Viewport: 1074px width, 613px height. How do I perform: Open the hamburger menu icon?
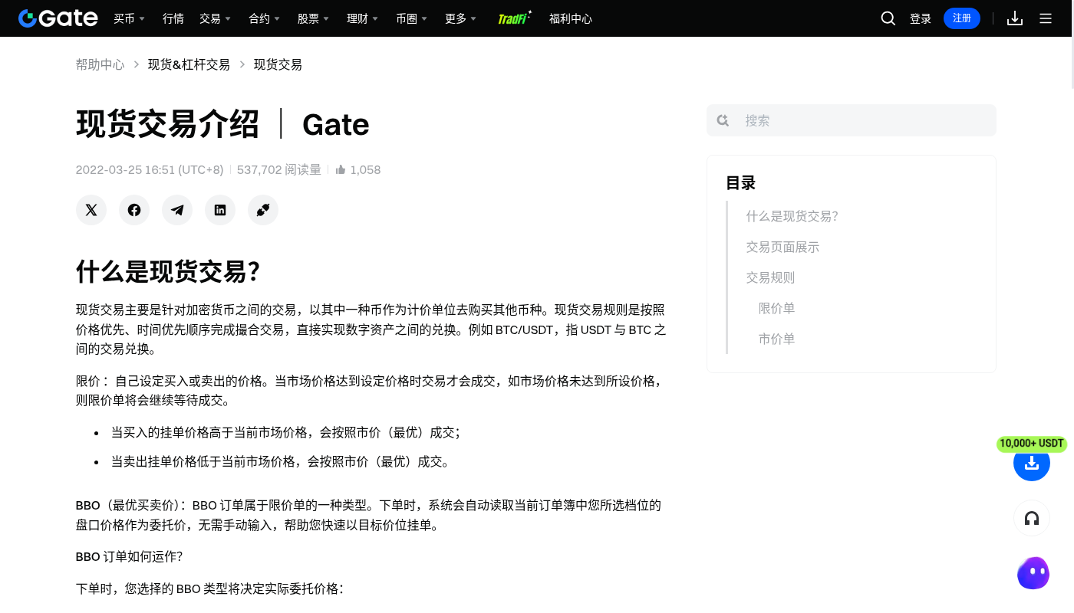(1046, 18)
